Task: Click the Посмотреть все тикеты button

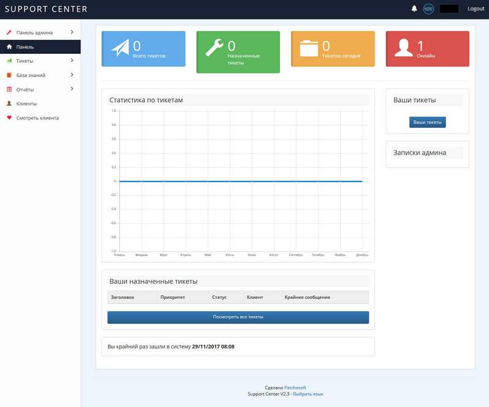Action: pos(238,317)
